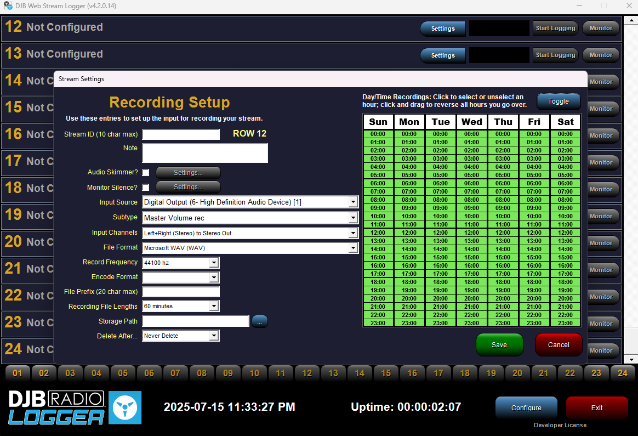
Task: Click the DJB Radio Logger fan logo
Action: coord(125,407)
